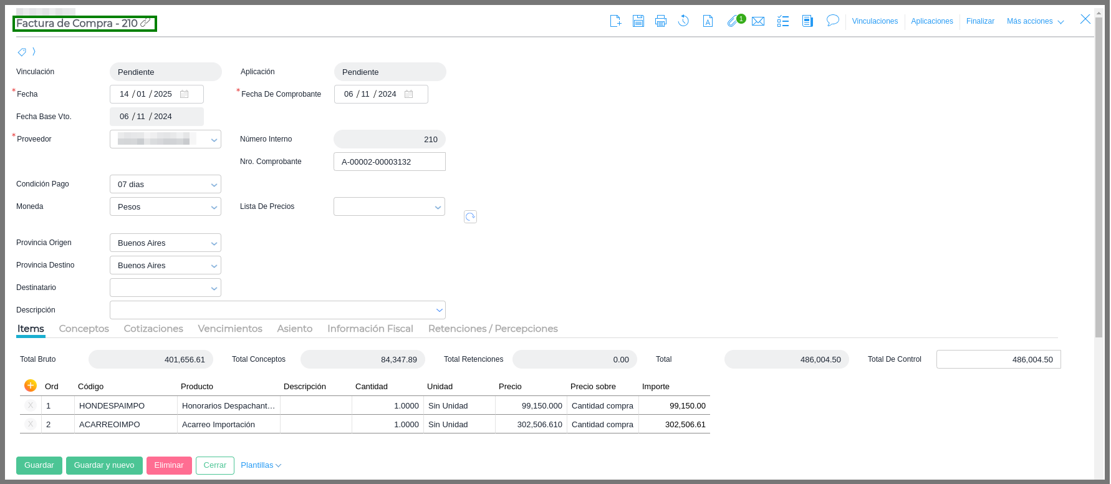Click the orange add item plus button
Viewport: 1111px width, 484px height.
30,385
